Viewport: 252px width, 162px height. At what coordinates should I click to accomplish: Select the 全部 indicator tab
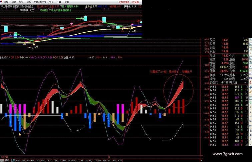(x=13, y=160)
